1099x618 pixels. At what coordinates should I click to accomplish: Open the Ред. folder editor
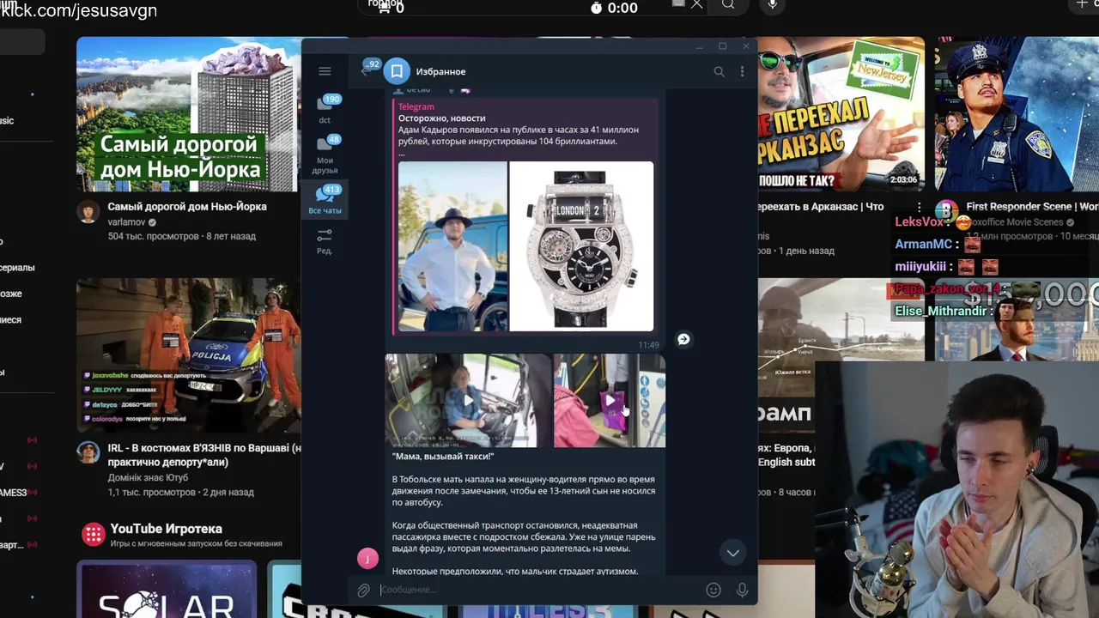(x=325, y=241)
